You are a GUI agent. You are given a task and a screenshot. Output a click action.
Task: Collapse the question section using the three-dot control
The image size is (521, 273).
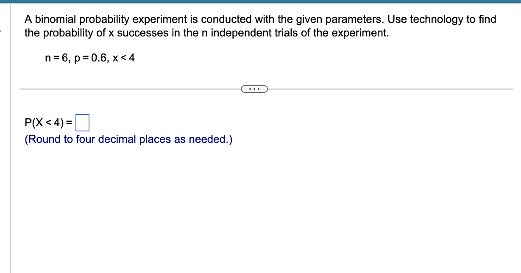click(x=254, y=89)
